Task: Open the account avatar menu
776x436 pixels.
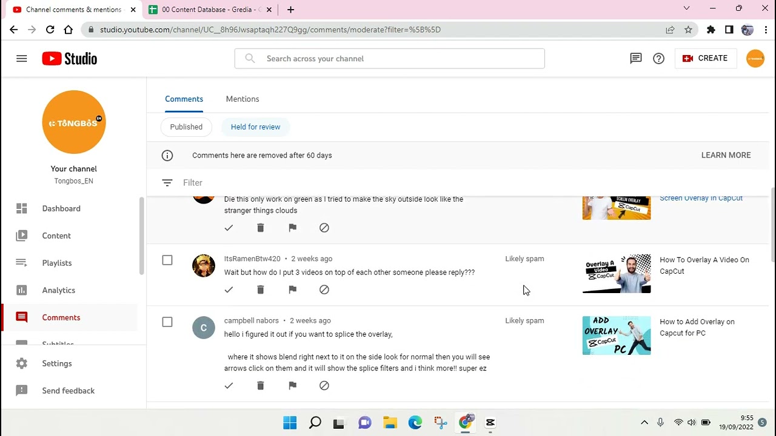Action: (755, 58)
